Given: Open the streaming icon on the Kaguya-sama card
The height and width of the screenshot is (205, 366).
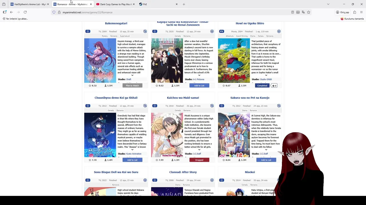Looking at the screenshot, I should click(x=212, y=31).
